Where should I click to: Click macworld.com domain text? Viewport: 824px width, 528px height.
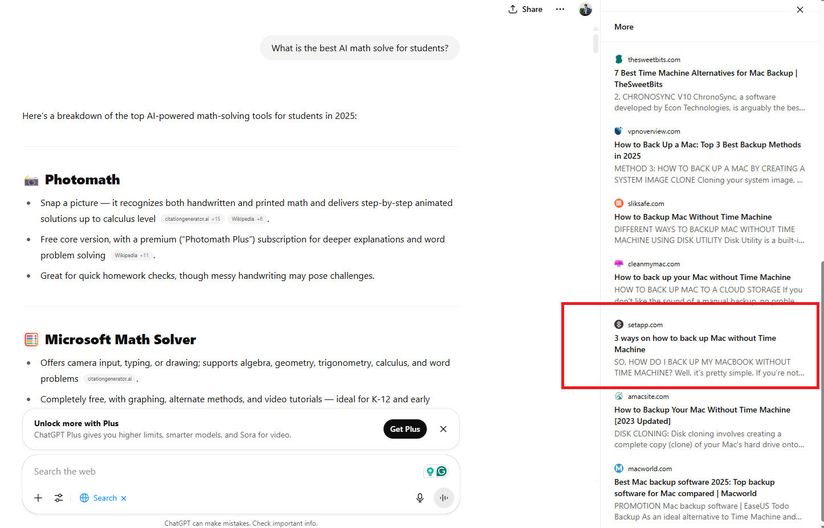click(650, 469)
